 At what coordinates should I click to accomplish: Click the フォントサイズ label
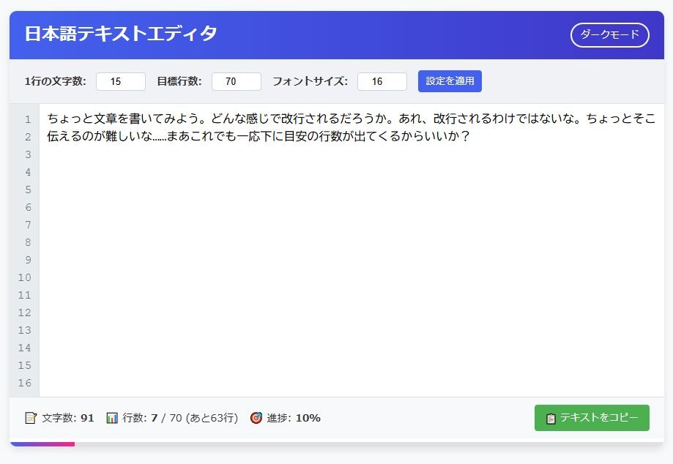(310, 81)
